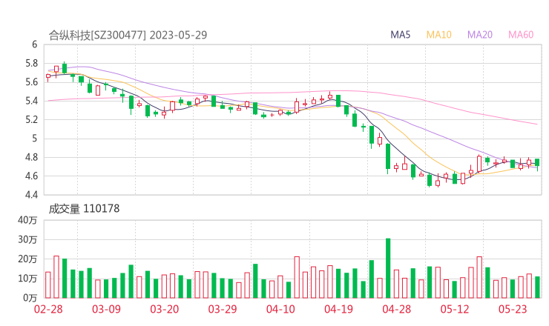Click the MA5 legend label

coord(400,35)
